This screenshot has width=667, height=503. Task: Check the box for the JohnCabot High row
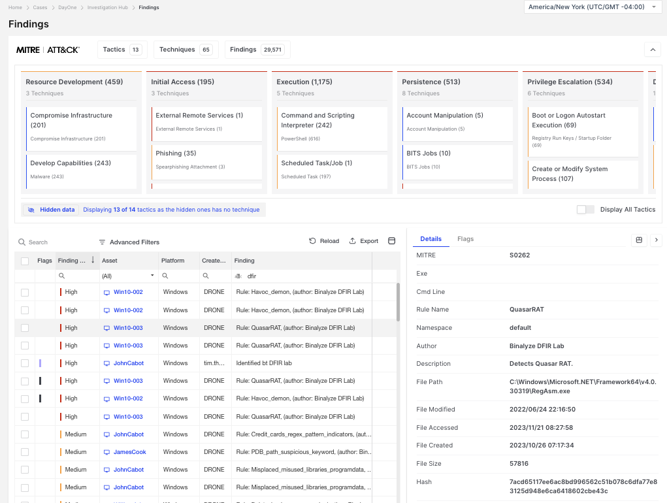coord(25,363)
